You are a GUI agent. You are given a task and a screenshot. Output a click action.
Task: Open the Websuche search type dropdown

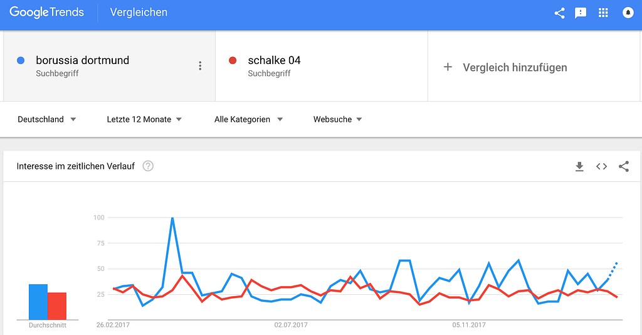tap(338, 119)
